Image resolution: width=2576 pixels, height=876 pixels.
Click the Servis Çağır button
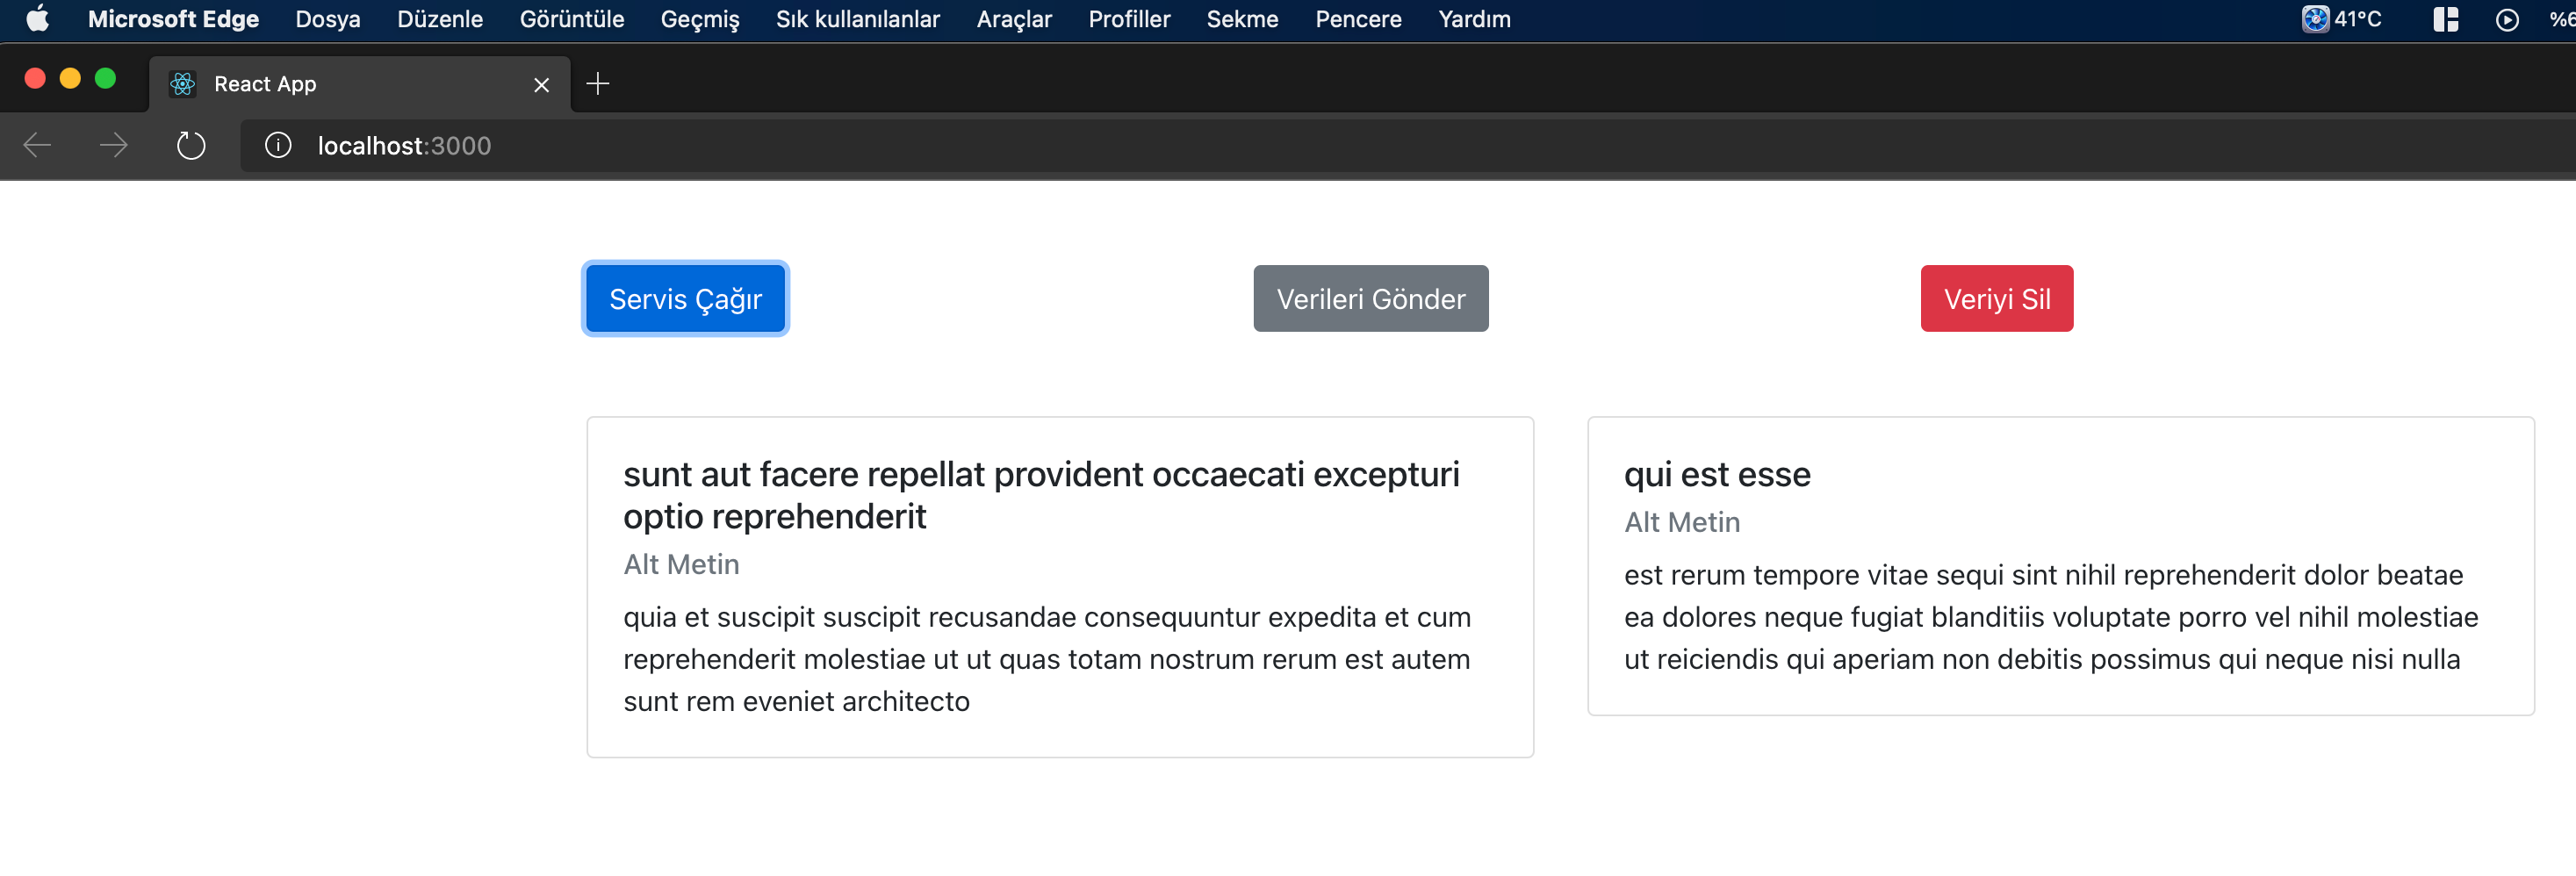[686, 298]
